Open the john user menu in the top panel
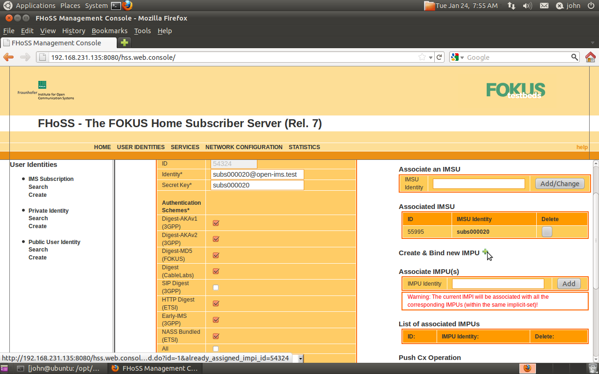The image size is (599, 374). pos(568,6)
